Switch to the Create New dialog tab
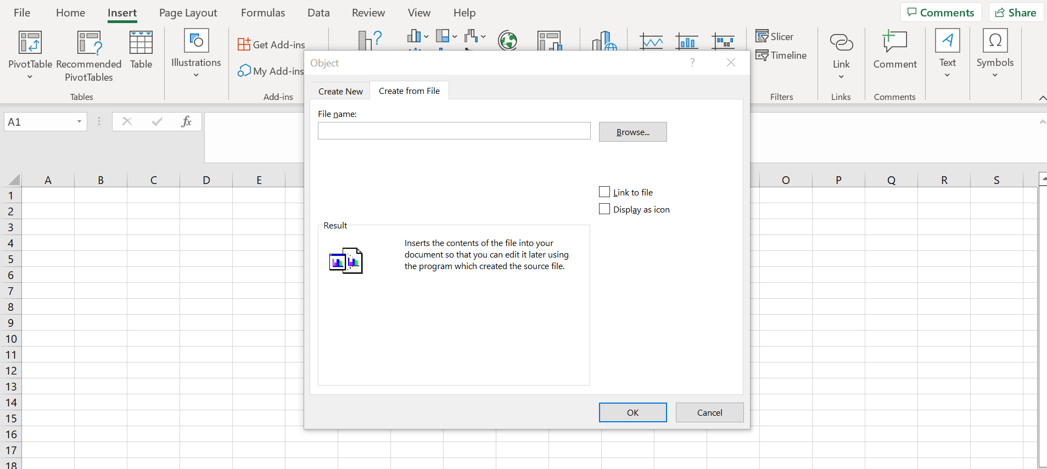Screen dimensions: 1047x469 tap(340, 91)
